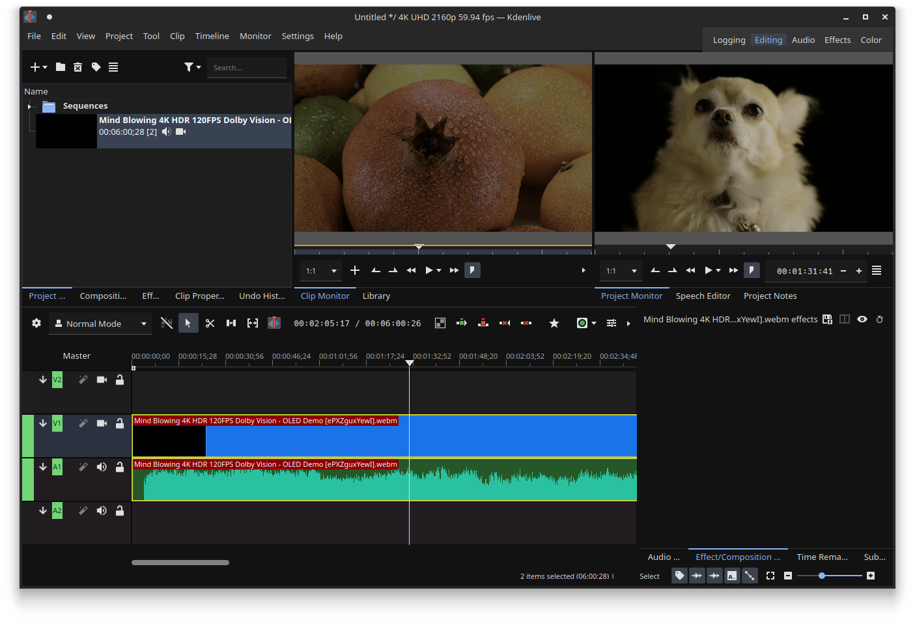Open the tag editor in Project Bin
The width and height of the screenshot is (915, 629).
coord(96,67)
